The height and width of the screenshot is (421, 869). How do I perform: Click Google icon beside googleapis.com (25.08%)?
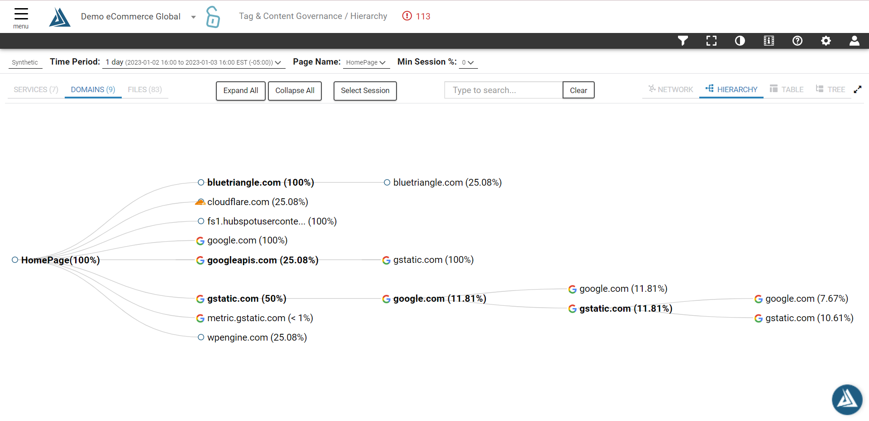coord(200,260)
